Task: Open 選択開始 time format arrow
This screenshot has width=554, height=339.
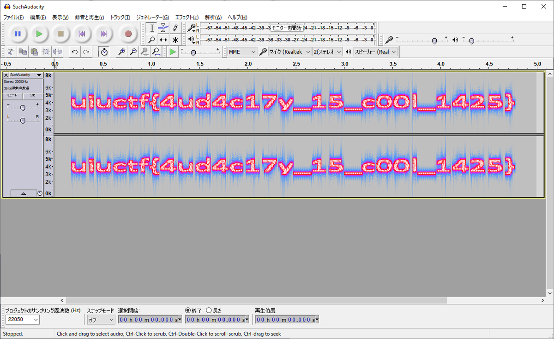Action: [x=179, y=320]
